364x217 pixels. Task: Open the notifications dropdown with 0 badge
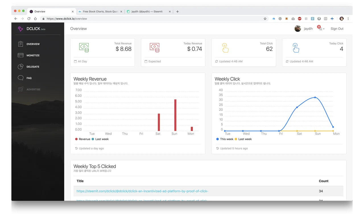tap(320, 28)
